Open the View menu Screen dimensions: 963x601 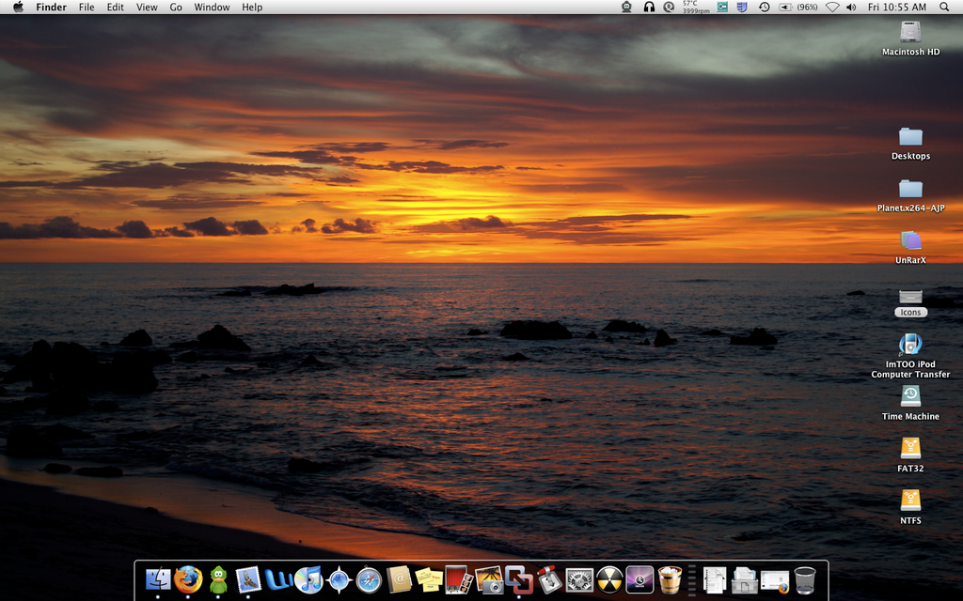[x=147, y=8]
